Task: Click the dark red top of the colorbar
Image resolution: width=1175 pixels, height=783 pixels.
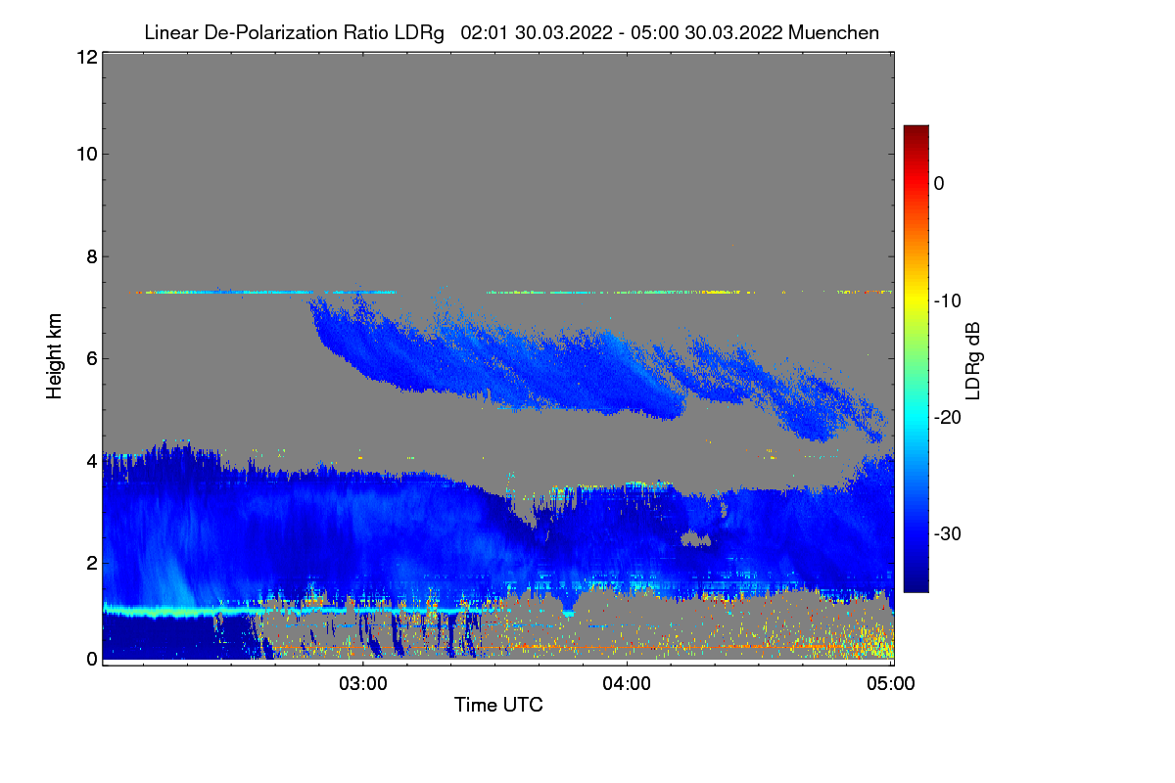Action: [x=916, y=133]
